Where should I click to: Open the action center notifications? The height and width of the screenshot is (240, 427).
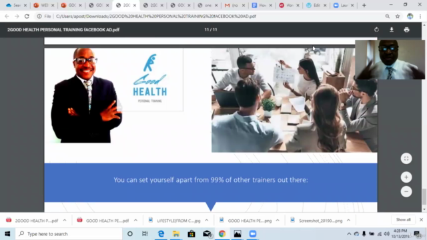pos(418,234)
